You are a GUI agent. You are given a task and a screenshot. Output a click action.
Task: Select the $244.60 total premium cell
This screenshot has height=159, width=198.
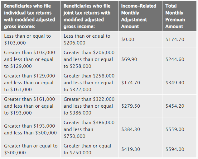[179, 59]
